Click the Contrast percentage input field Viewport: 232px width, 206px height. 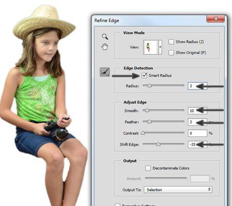[198, 133]
